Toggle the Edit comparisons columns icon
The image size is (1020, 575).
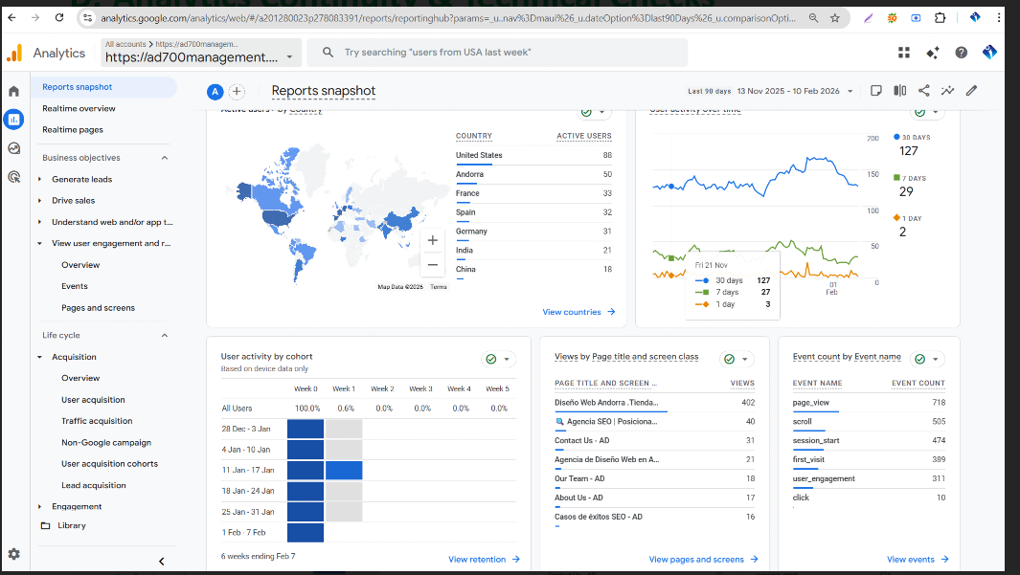tap(899, 91)
